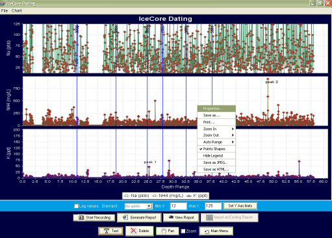This screenshot has height=238, width=332.
Task: Click the peak 1 annotation label
Action: pos(150,162)
